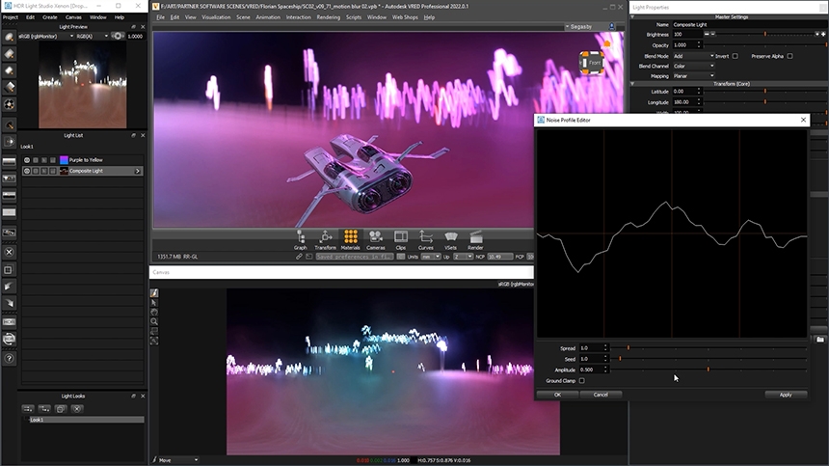Image resolution: width=829 pixels, height=466 pixels.
Task: Click the user account icon in VRED
Action: (612, 26)
